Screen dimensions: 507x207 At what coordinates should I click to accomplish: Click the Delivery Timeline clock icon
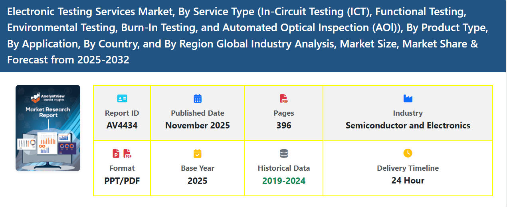408,153
